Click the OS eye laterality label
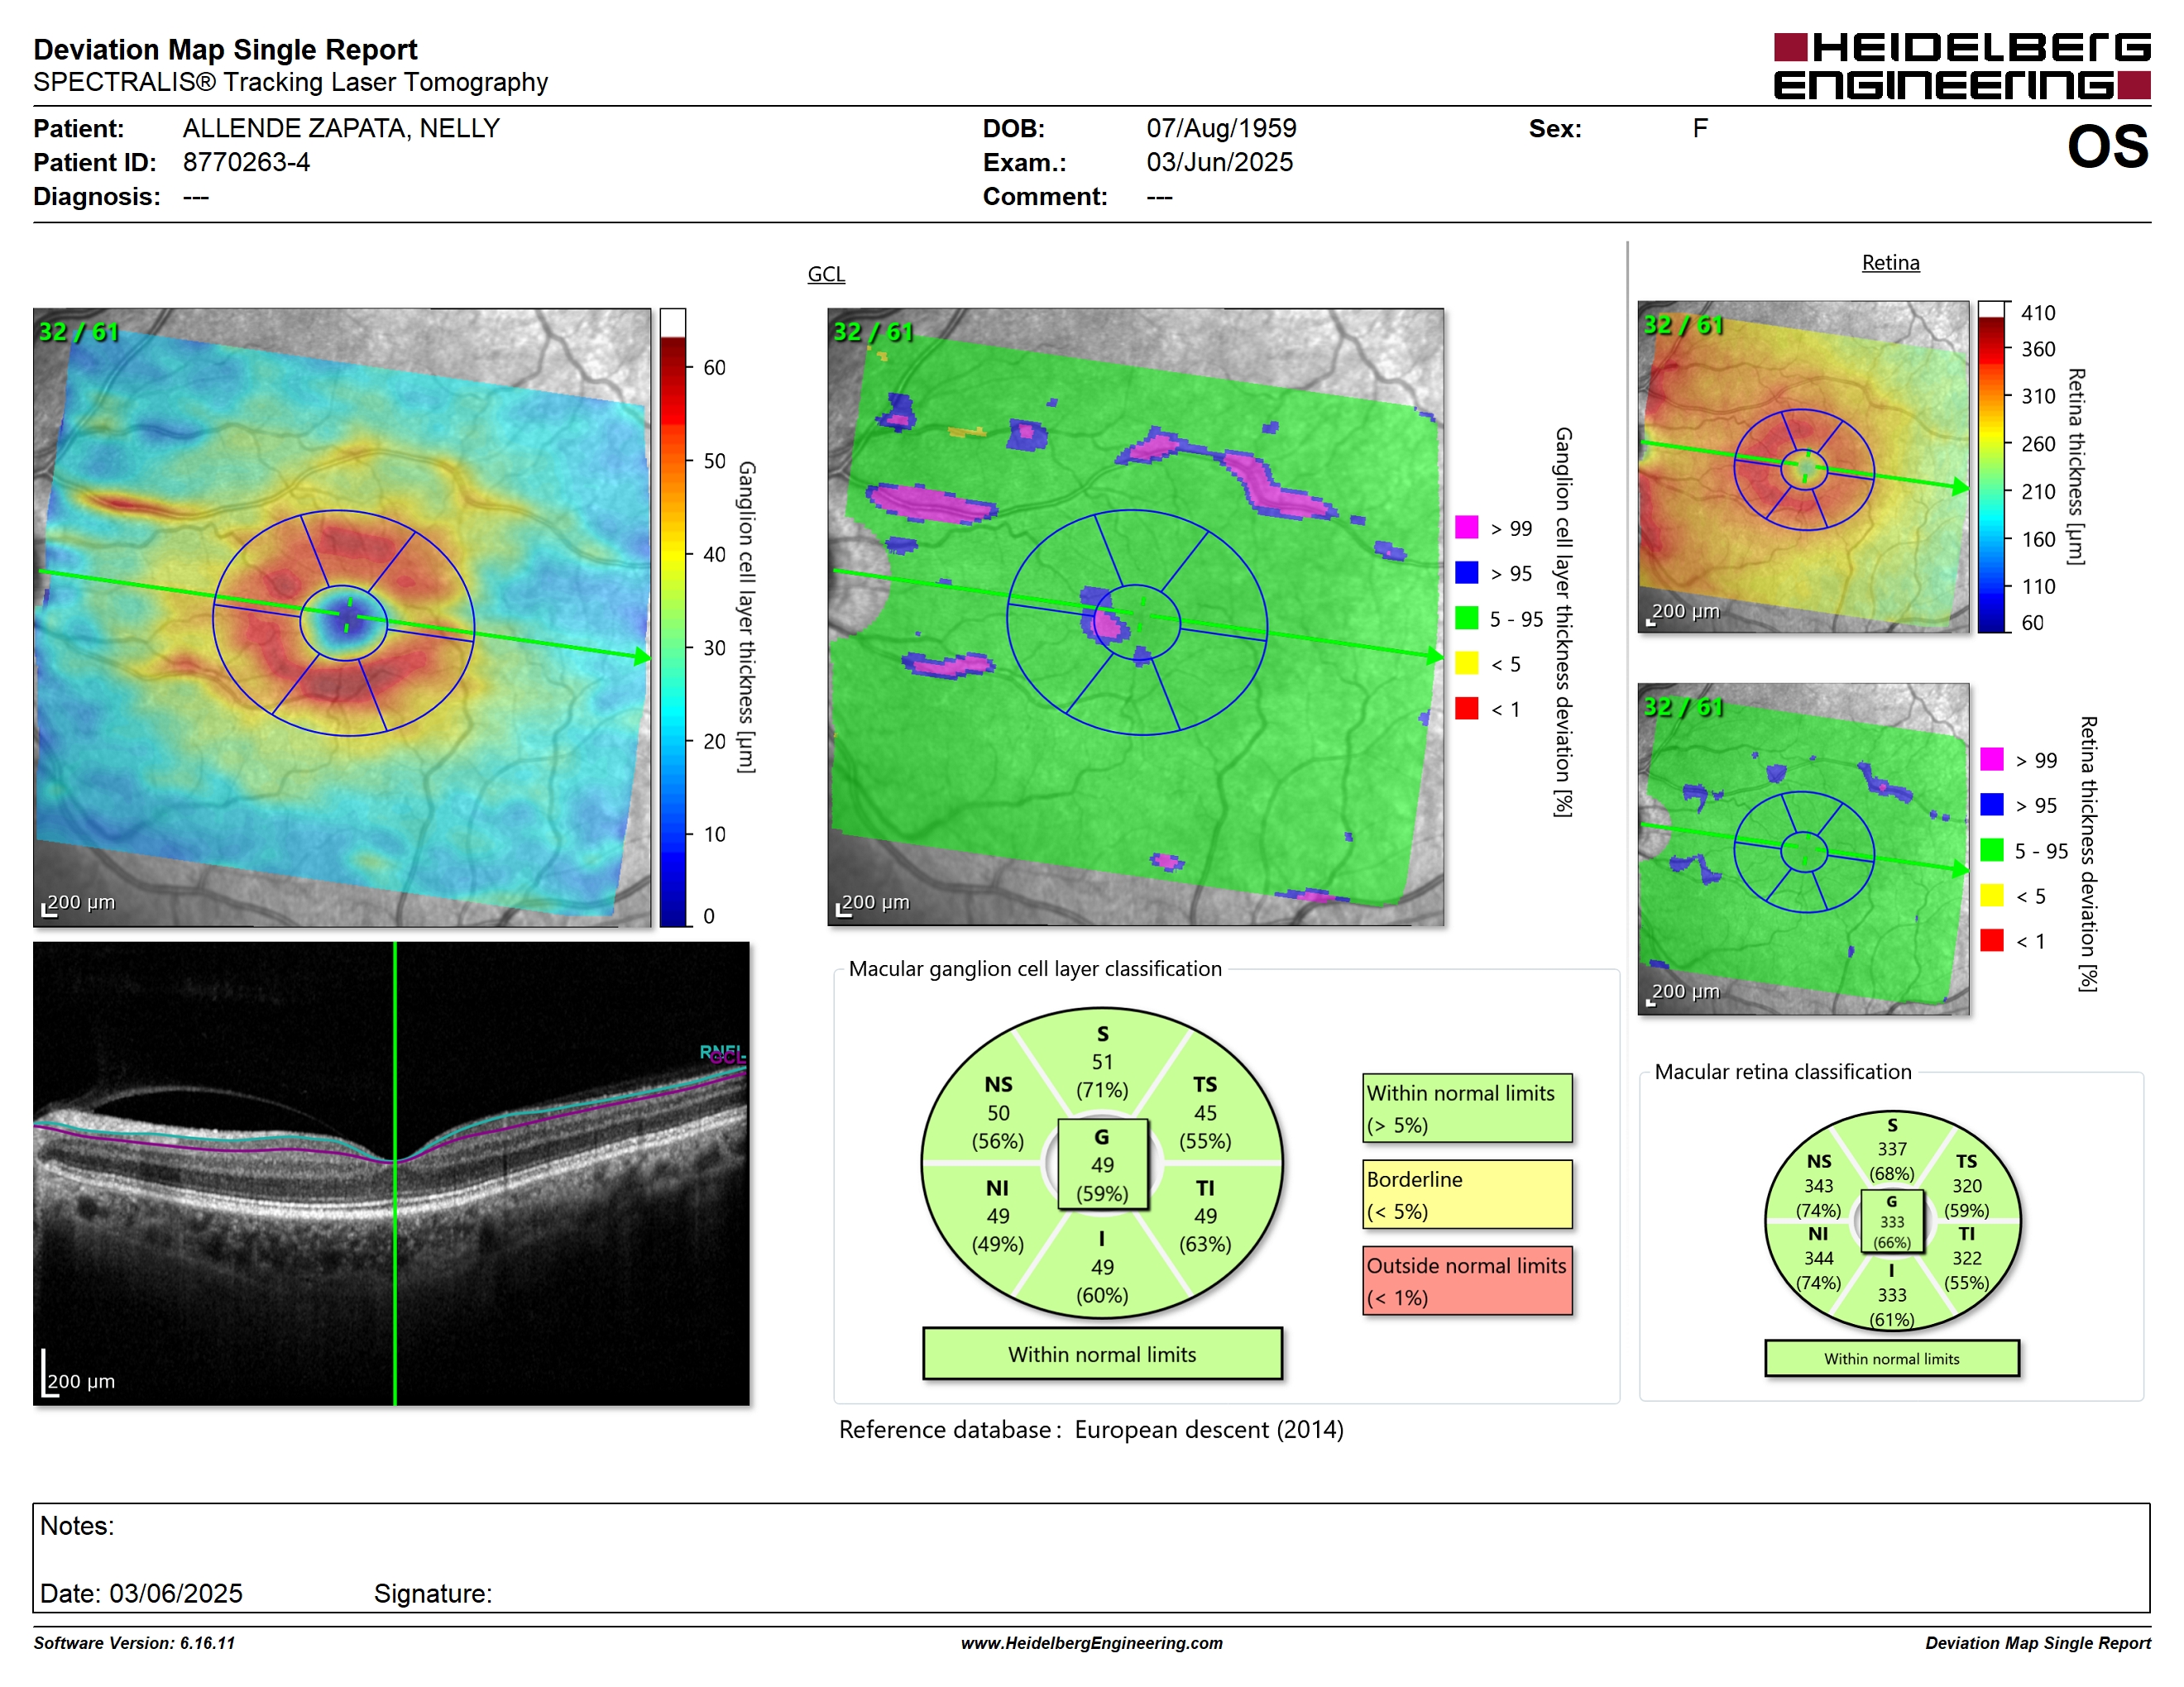2184x1687 pixels. pos(2107,147)
